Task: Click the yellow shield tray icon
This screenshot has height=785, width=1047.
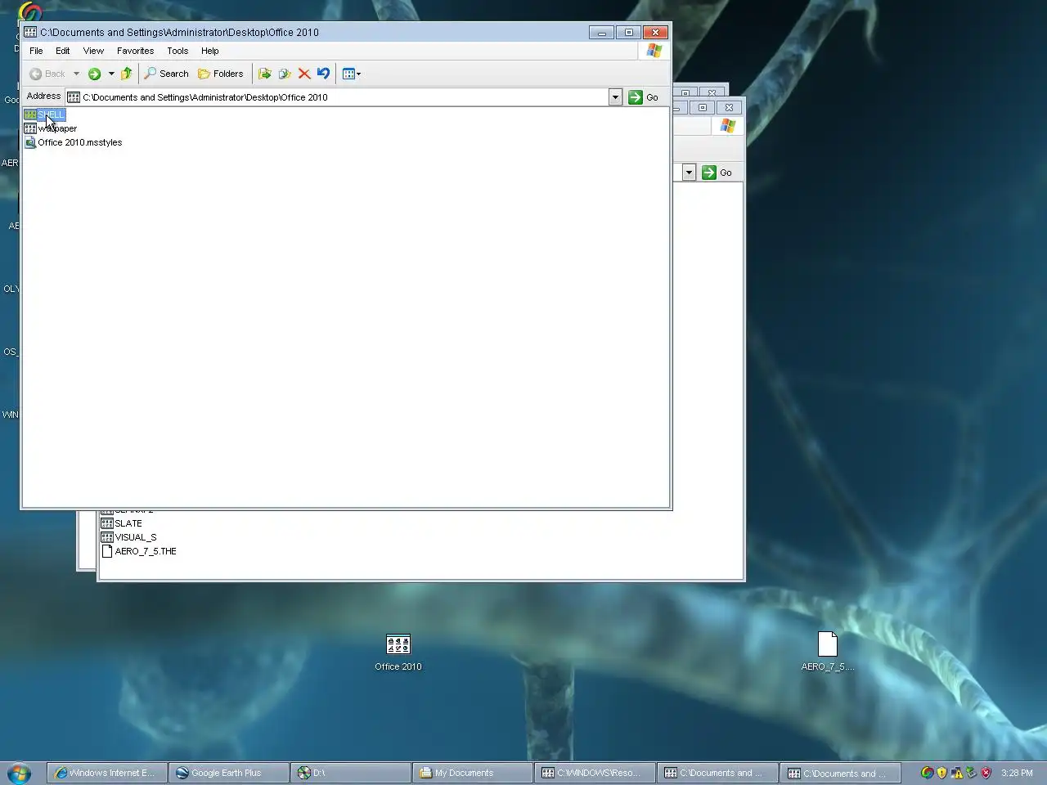Action: point(941,773)
